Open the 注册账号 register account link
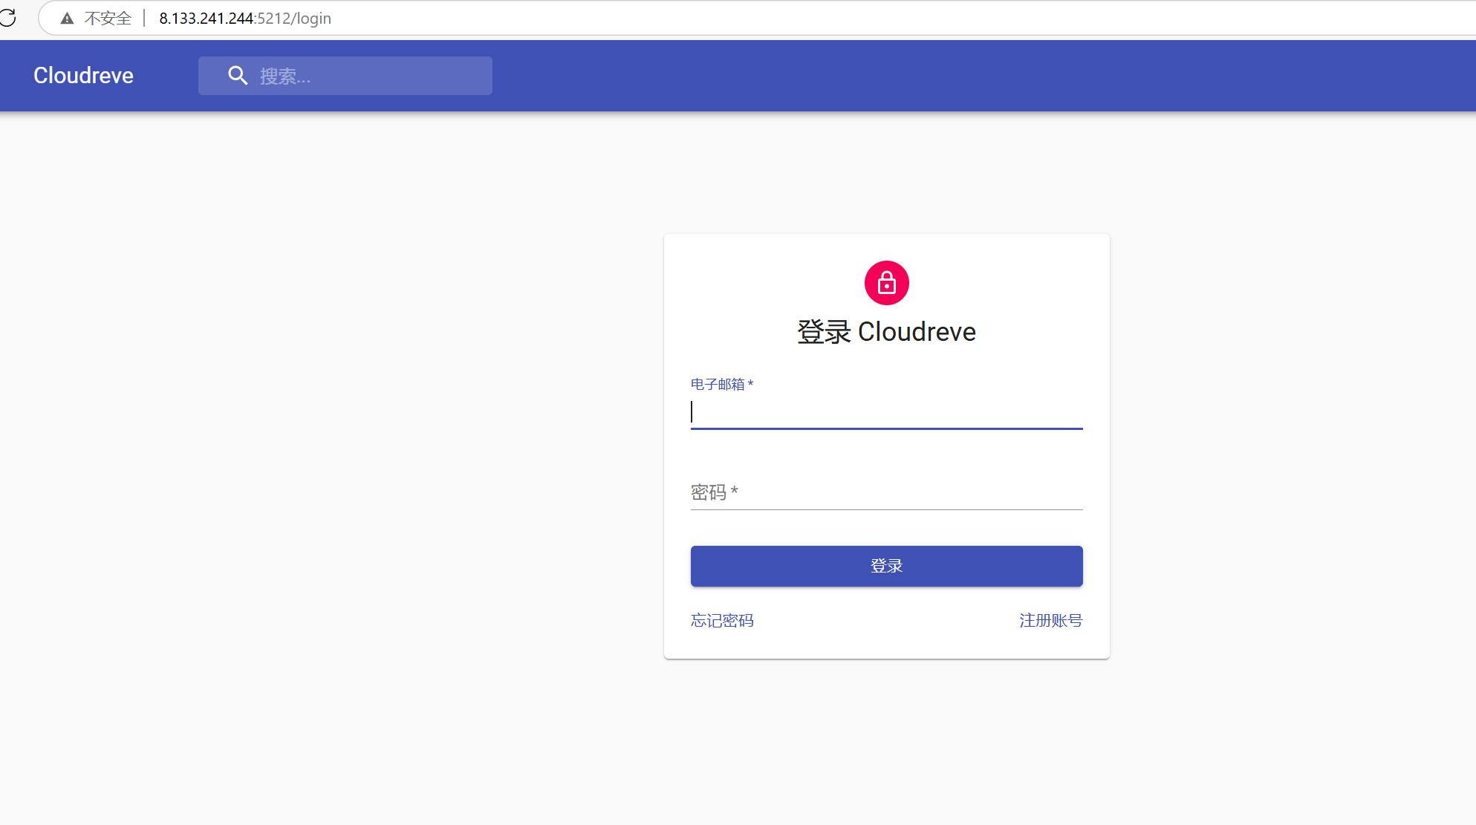The height and width of the screenshot is (825, 1476). [1050, 620]
